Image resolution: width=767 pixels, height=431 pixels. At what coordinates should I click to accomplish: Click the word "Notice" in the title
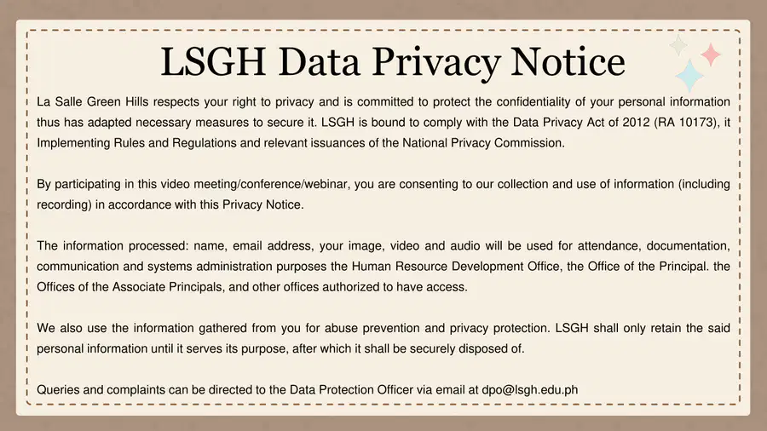tap(568, 61)
